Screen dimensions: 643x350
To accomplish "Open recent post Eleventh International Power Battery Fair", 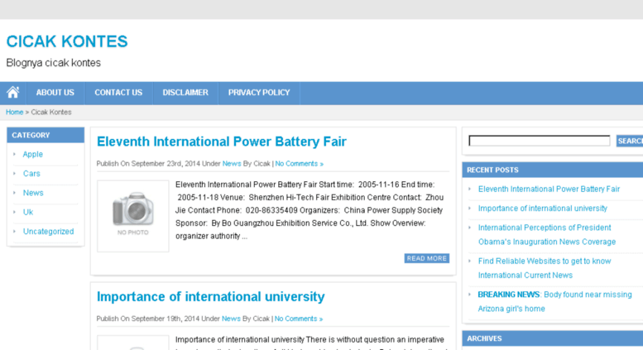I will [549, 189].
